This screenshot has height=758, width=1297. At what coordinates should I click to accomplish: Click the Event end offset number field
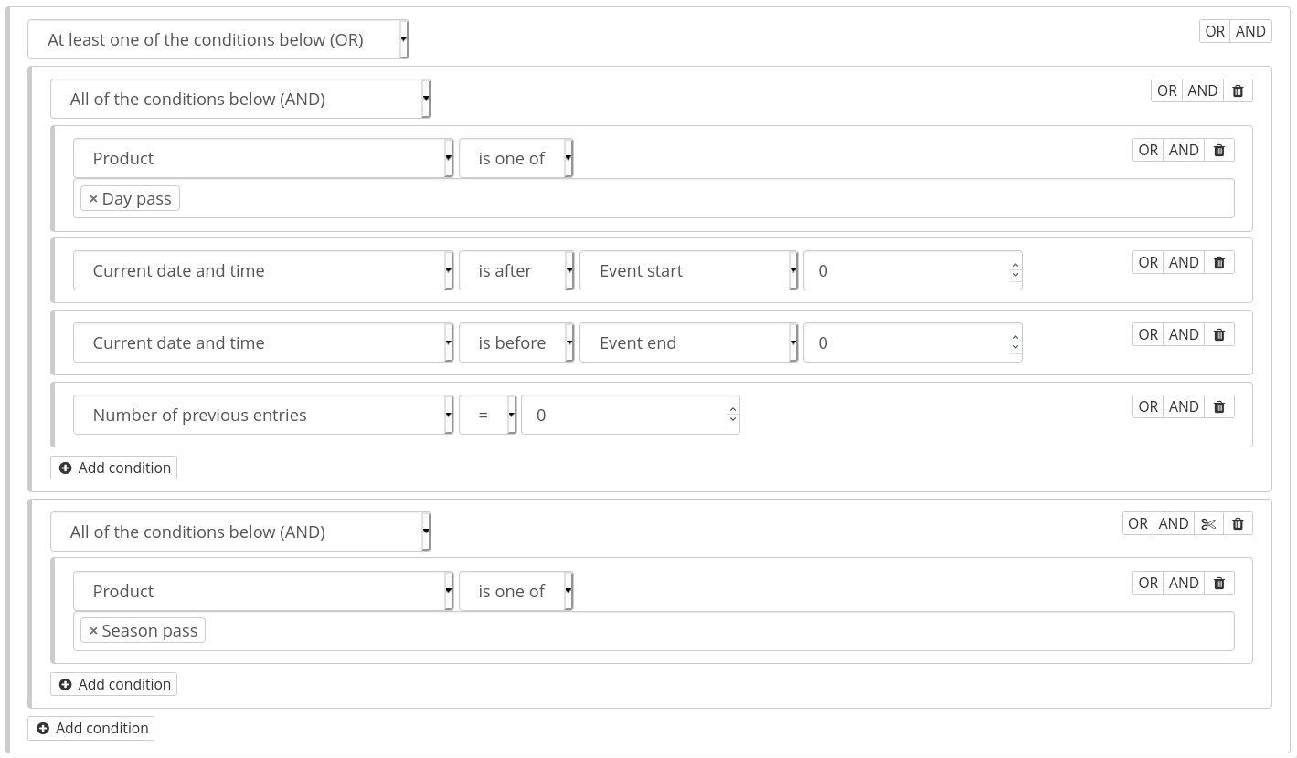click(905, 343)
